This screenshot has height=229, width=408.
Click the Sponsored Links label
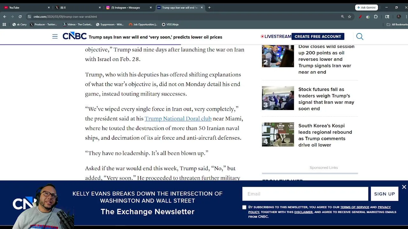click(324, 168)
